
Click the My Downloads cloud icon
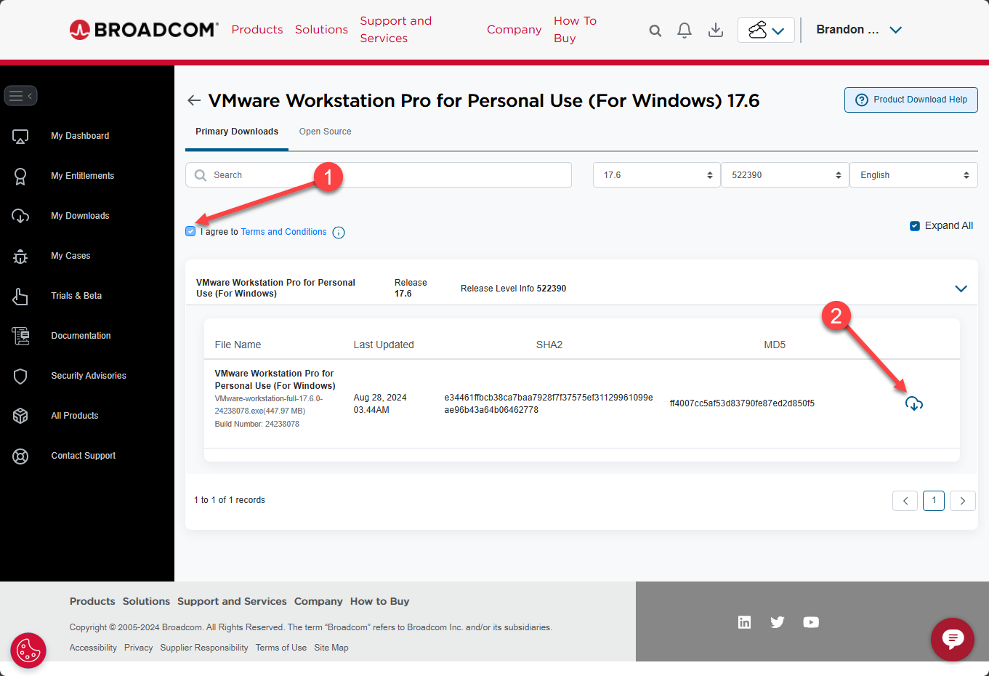point(20,216)
